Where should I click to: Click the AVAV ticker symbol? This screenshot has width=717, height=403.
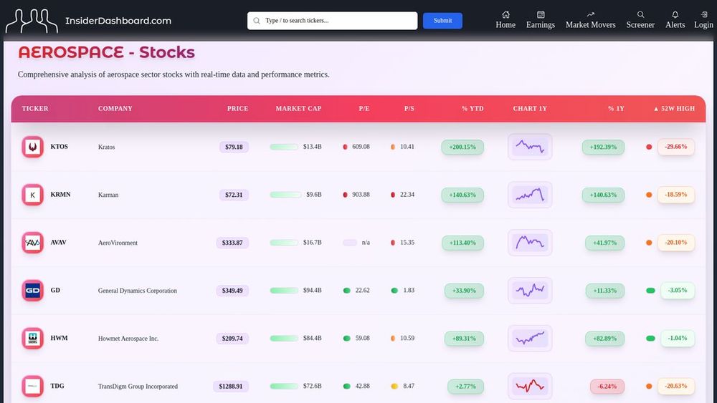click(58, 243)
